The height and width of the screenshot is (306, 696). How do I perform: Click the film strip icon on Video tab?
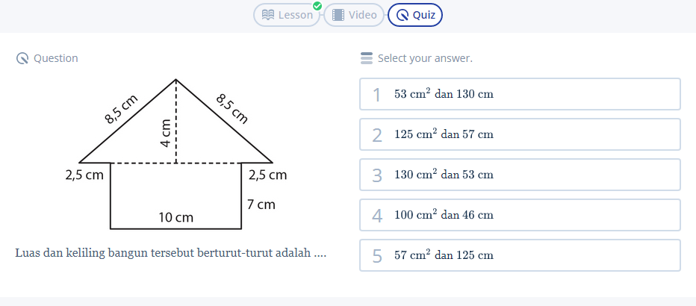[x=338, y=15]
